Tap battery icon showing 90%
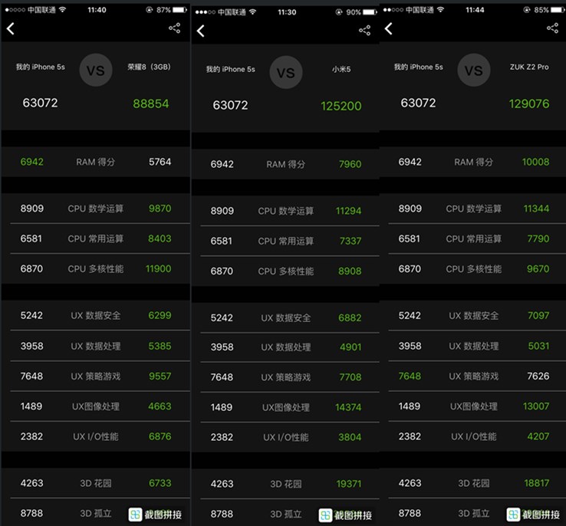The width and height of the screenshot is (566, 526). (x=370, y=13)
